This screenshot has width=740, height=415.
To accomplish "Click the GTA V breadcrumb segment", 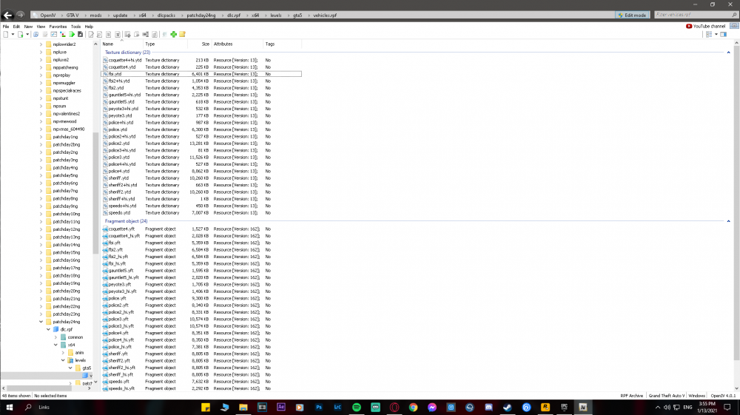I will 73,15.
